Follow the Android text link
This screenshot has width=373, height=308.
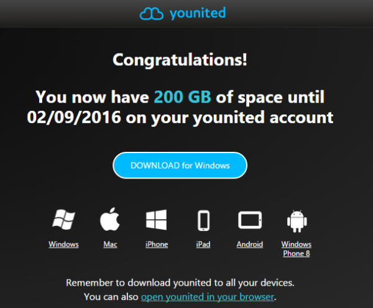[x=249, y=245]
